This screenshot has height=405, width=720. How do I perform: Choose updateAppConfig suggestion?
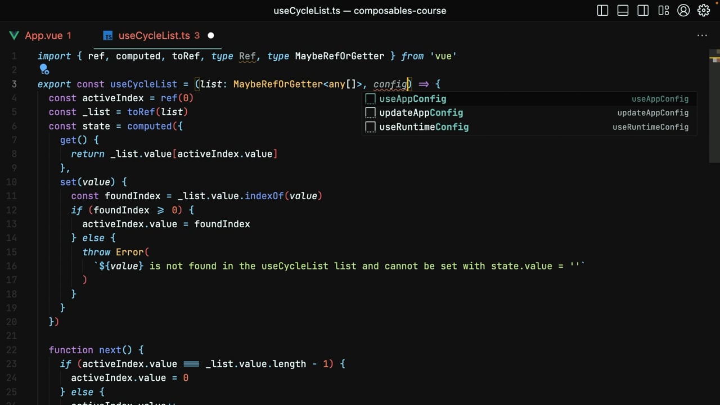529,113
